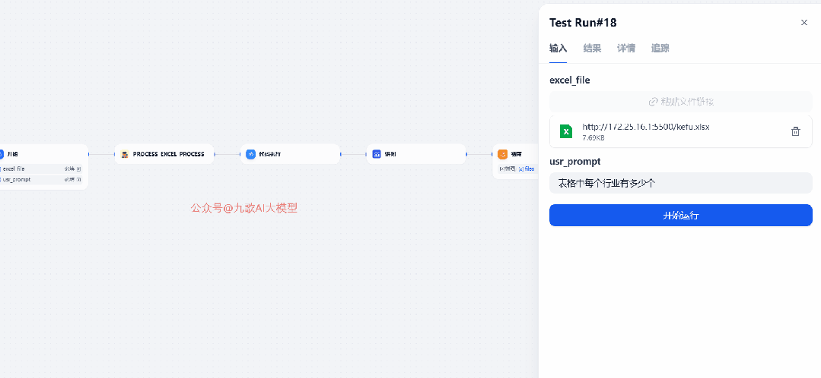
Task: Click the excel_file field label
Action: [570, 80]
